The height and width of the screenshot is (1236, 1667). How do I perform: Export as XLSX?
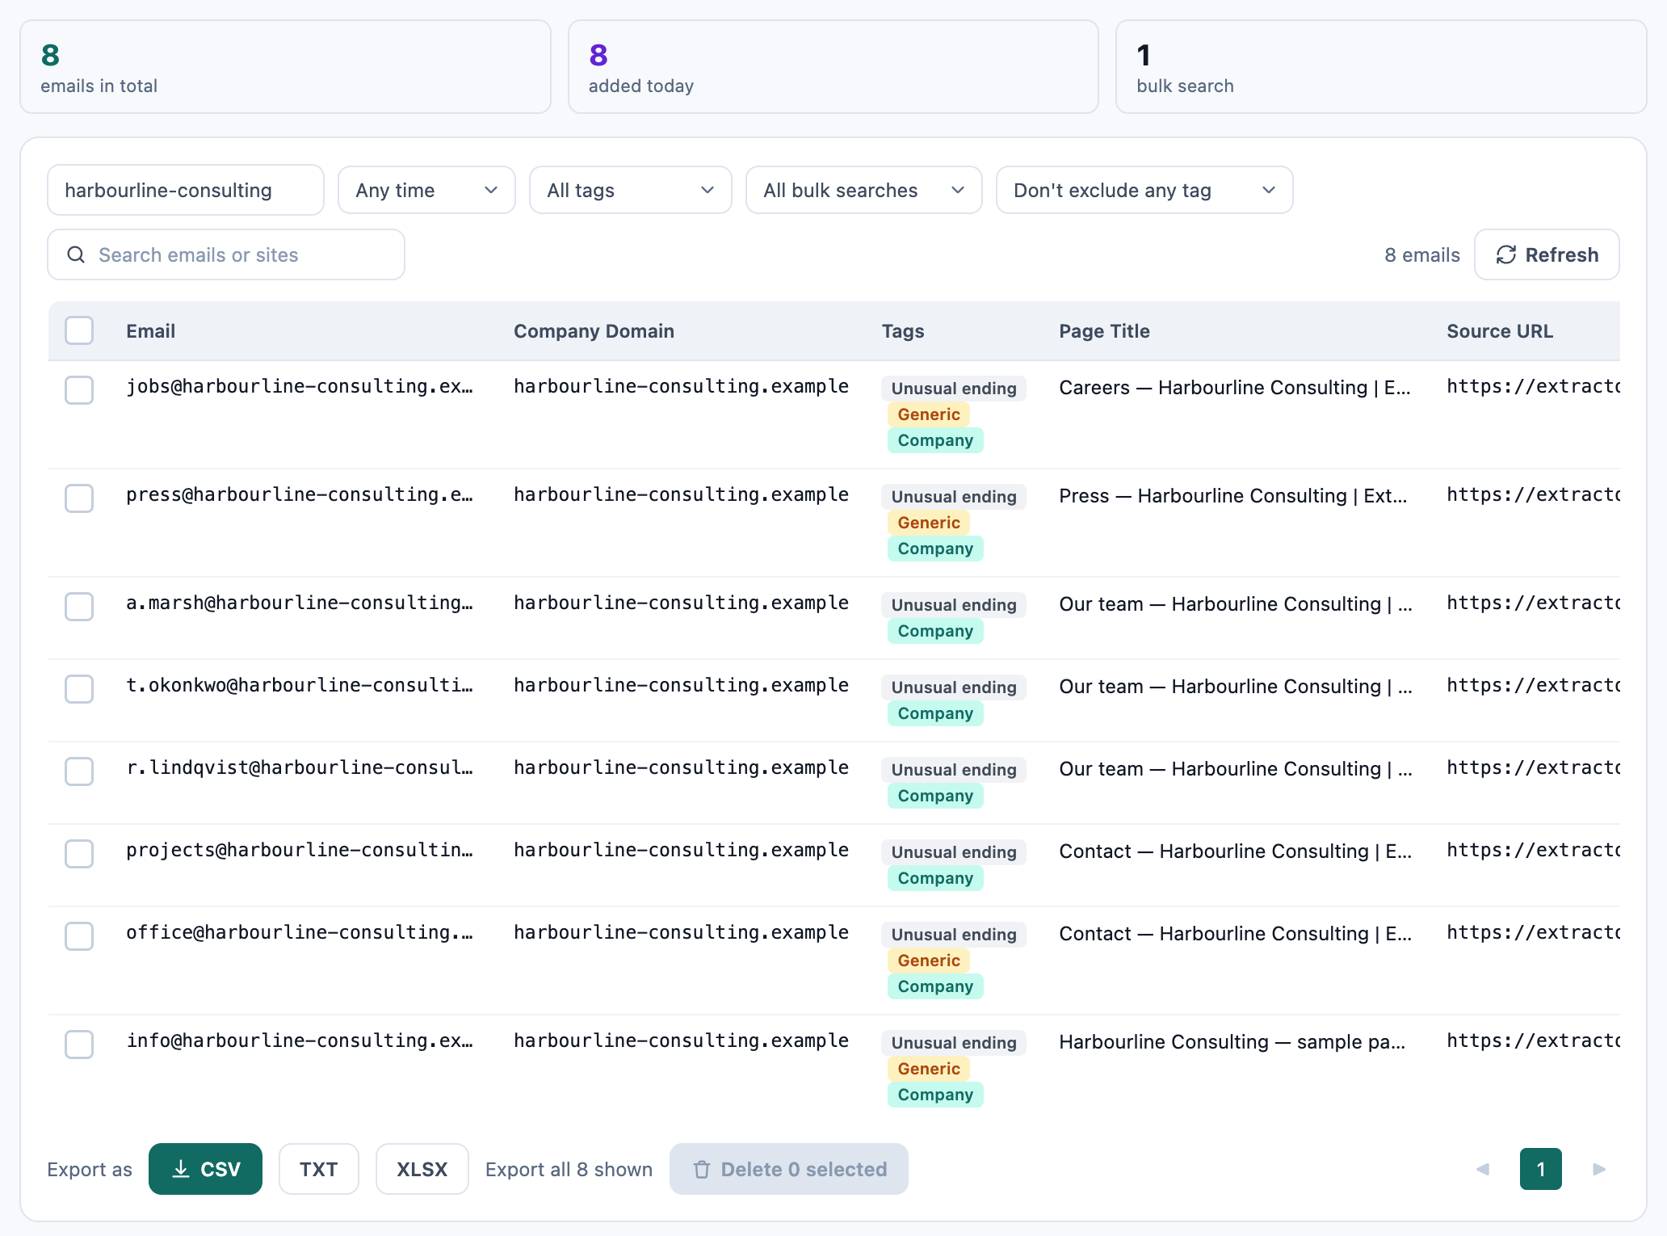coord(422,1169)
